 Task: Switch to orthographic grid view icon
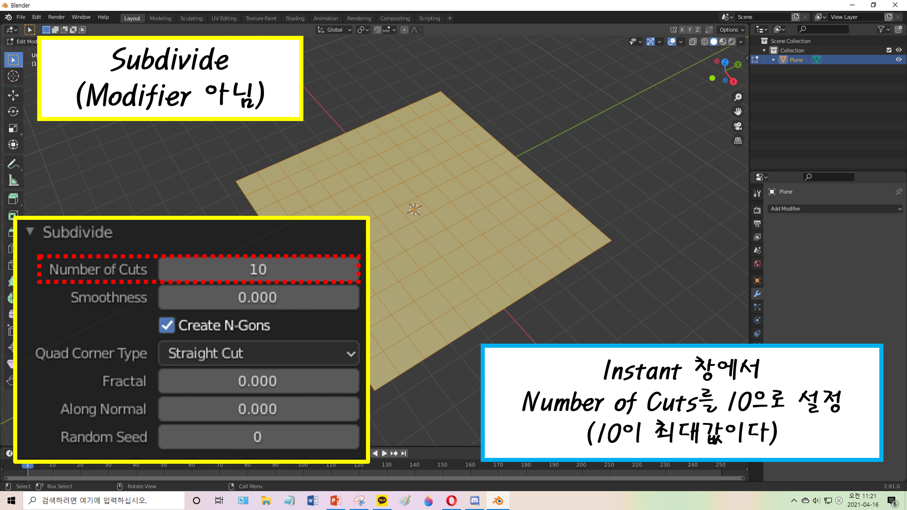click(x=738, y=141)
